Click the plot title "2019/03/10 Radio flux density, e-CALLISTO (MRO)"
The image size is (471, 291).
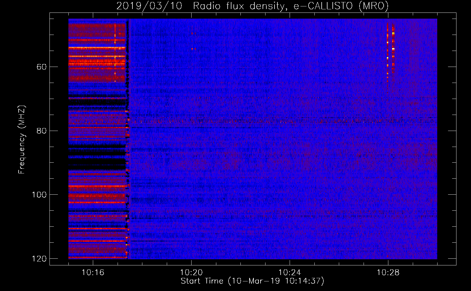[252, 6]
